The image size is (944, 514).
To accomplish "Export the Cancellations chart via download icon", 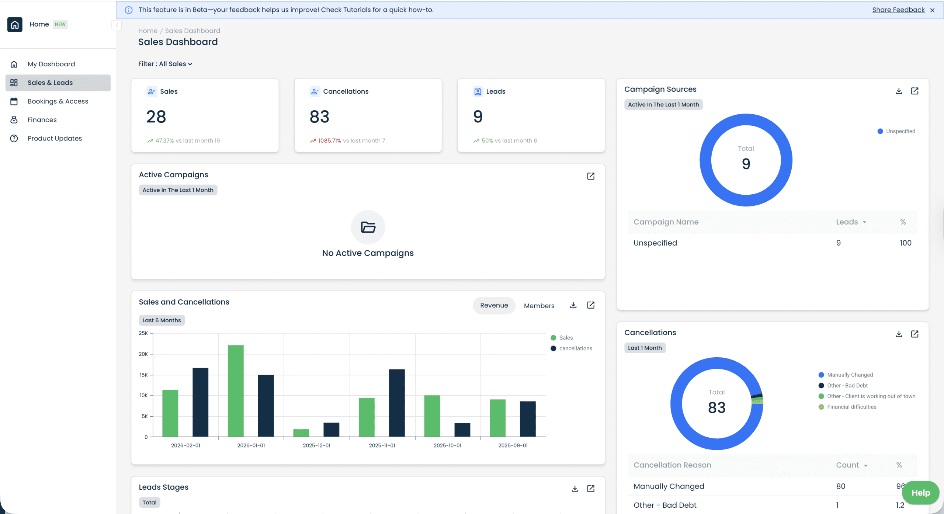I will point(899,334).
